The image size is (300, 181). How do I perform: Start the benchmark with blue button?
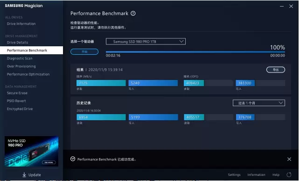tap(84, 52)
